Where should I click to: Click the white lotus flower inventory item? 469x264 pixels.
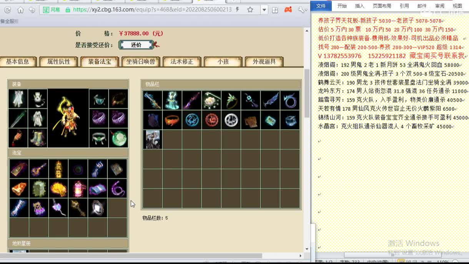211,100
